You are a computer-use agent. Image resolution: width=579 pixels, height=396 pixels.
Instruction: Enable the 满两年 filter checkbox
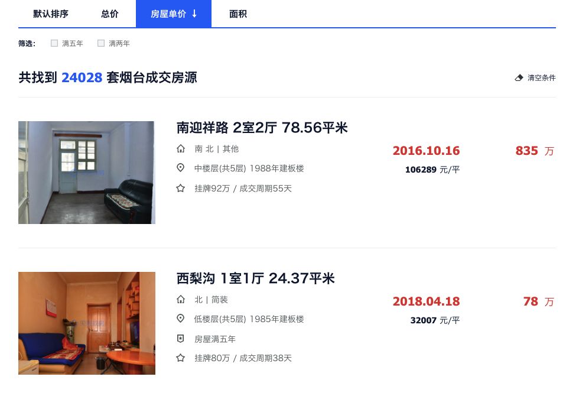pos(101,43)
